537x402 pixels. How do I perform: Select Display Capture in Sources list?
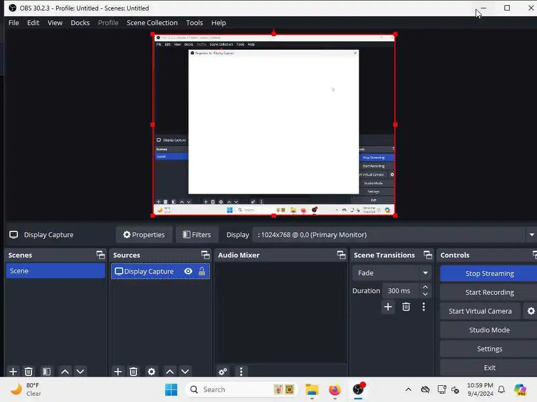(x=160, y=272)
